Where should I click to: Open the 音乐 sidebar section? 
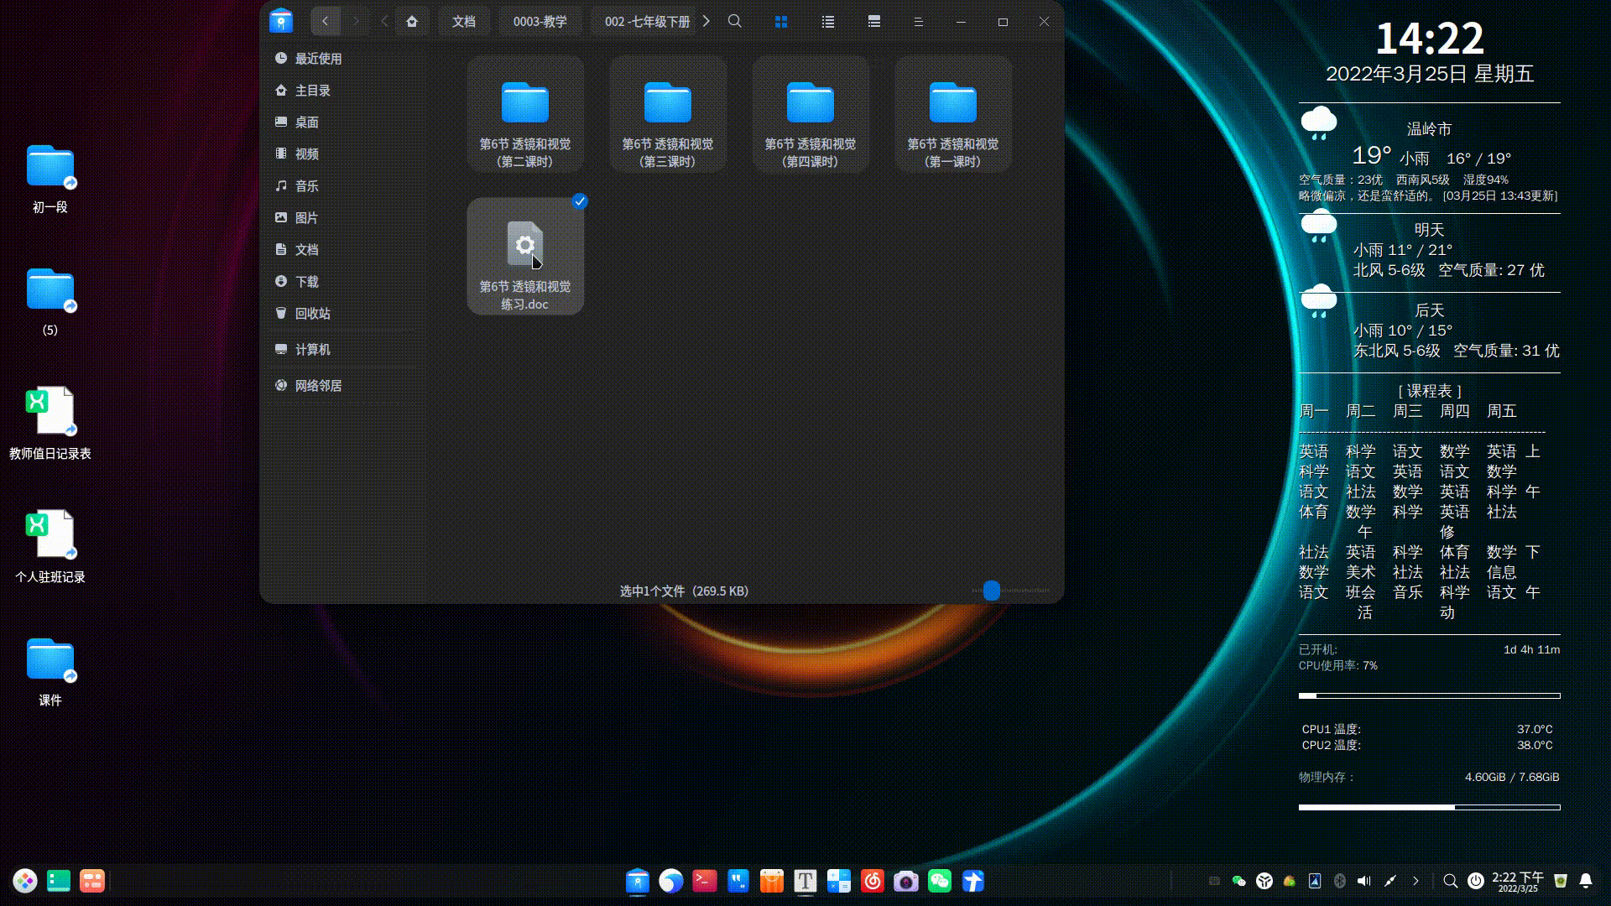(x=308, y=185)
